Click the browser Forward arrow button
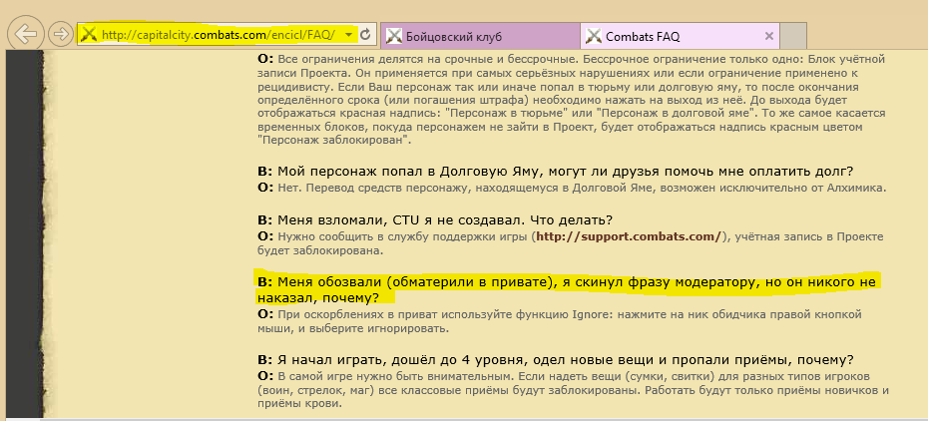Viewport: 928px width, 421px height. point(60,34)
